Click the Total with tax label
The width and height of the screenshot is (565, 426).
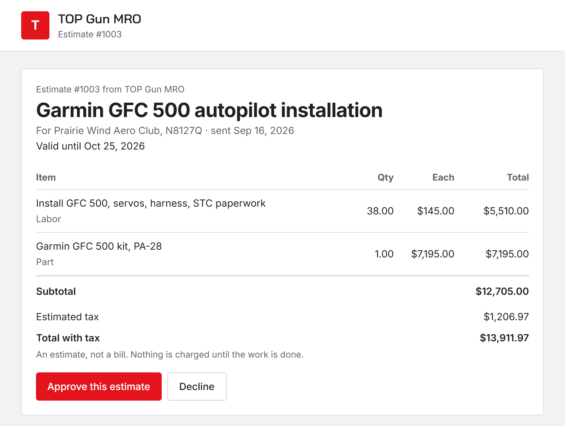tap(68, 338)
